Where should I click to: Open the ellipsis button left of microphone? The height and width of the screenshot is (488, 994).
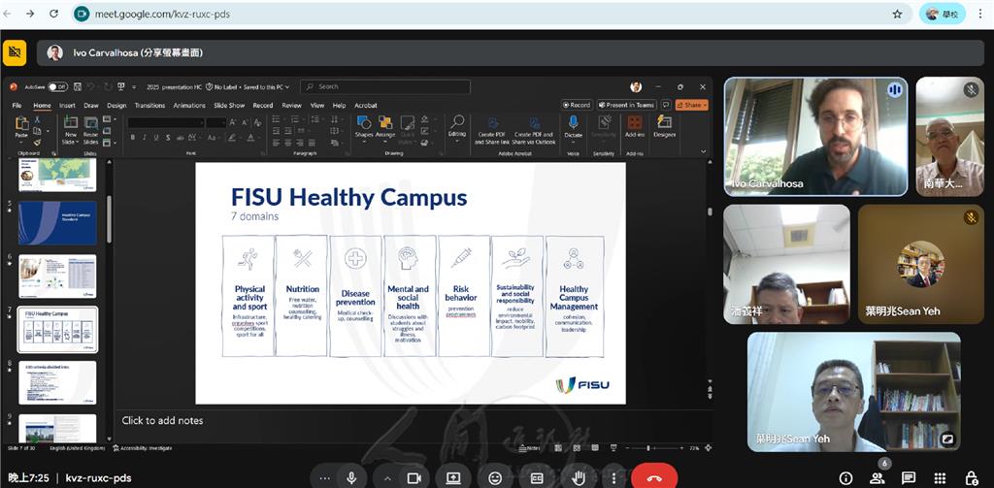pyautogui.click(x=325, y=478)
